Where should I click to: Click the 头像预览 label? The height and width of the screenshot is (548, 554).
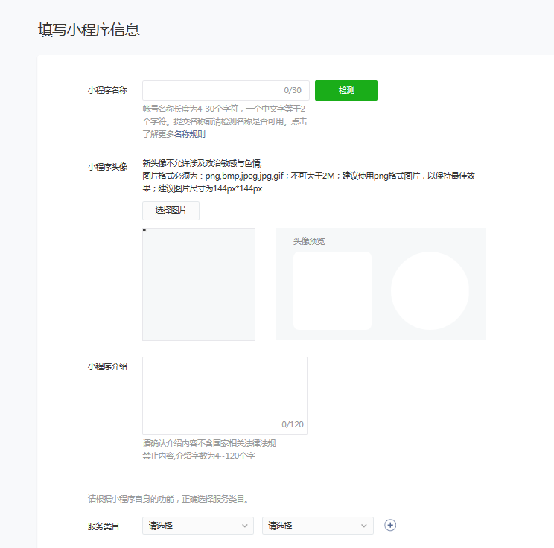click(309, 241)
